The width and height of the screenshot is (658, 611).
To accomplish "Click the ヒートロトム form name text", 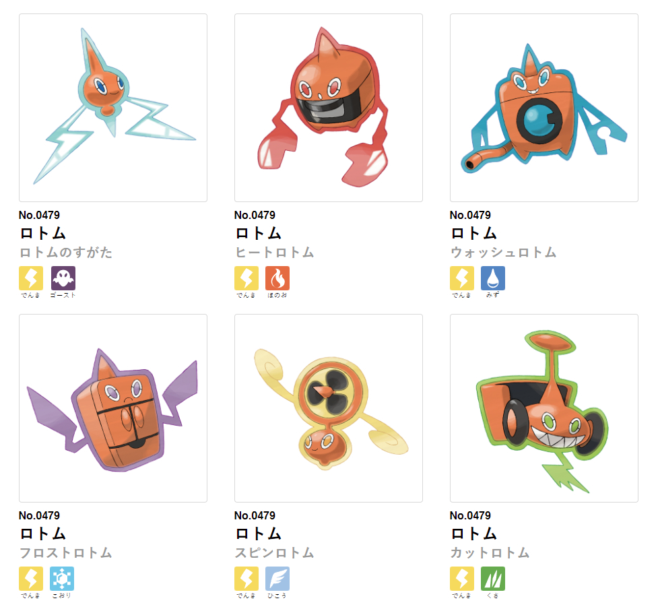I will pyautogui.click(x=274, y=252).
